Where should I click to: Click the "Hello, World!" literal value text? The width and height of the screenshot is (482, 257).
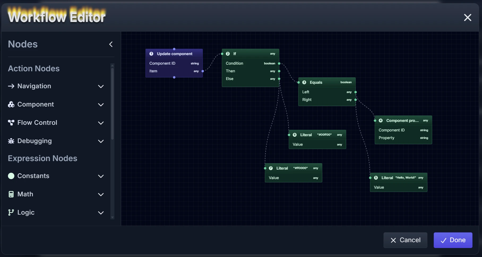[406, 178]
